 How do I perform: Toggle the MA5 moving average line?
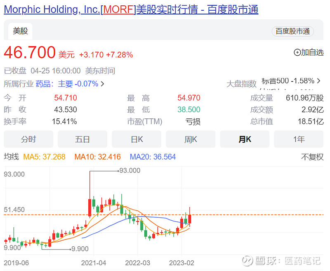tap(45, 157)
